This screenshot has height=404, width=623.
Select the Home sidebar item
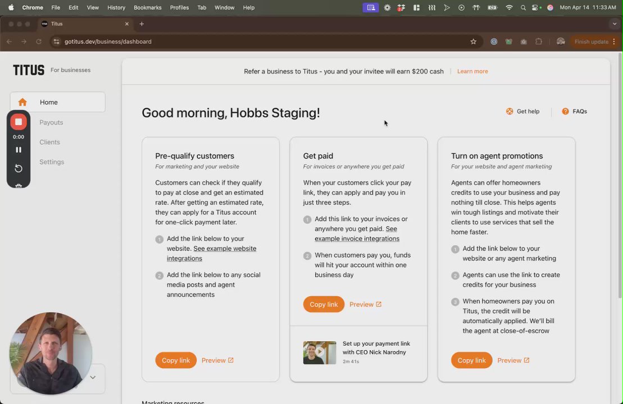pos(58,102)
